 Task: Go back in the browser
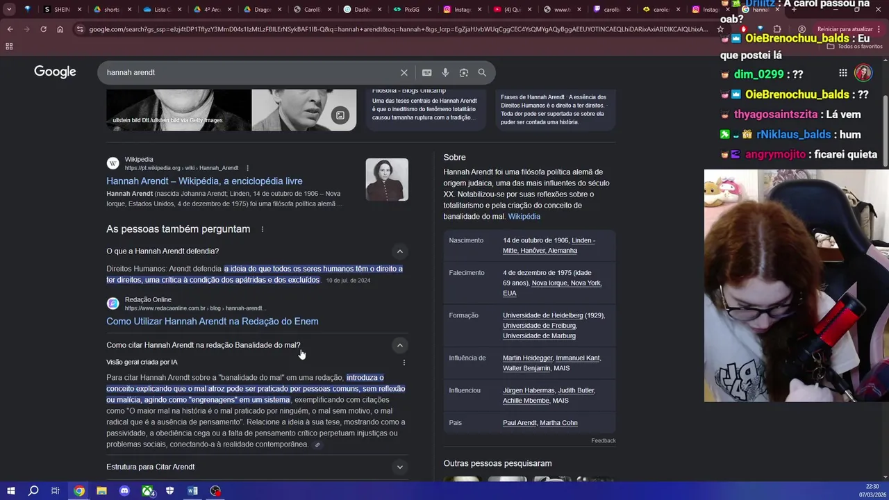click(x=10, y=29)
